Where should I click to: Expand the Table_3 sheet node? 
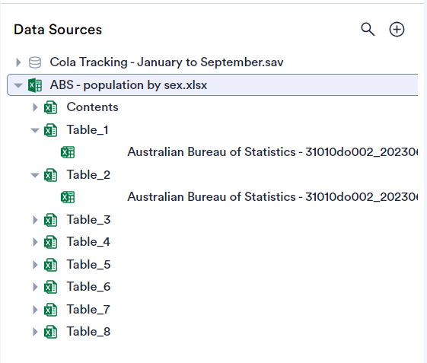coord(35,220)
